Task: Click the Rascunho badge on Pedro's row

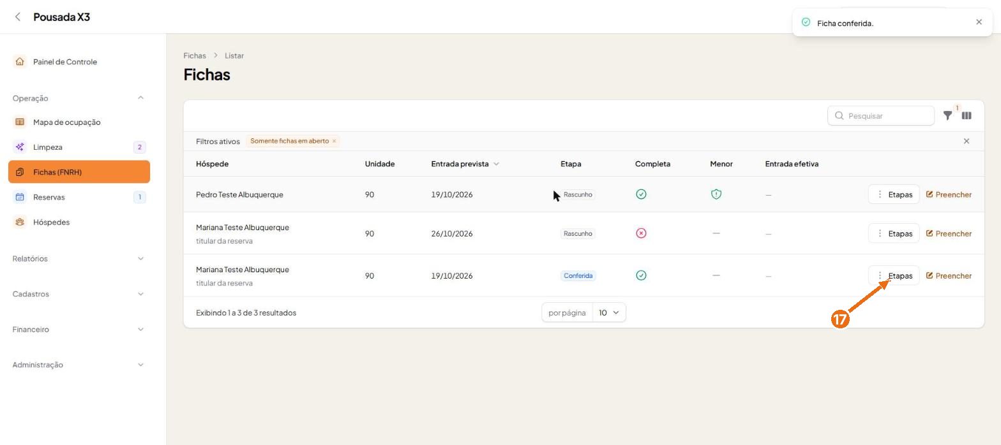Action: [x=578, y=194]
